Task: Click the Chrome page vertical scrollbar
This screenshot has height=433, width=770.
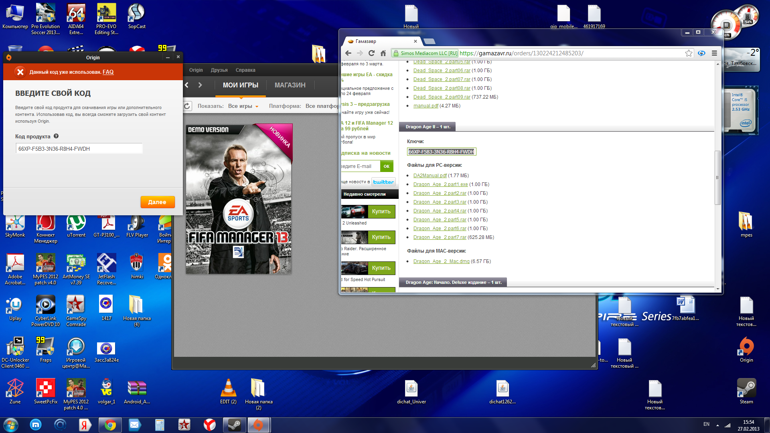Action: [717, 178]
